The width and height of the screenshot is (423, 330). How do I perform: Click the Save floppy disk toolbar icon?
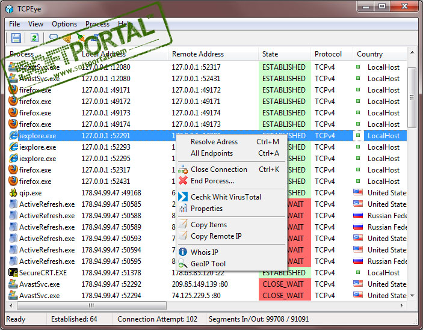[16, 38]
